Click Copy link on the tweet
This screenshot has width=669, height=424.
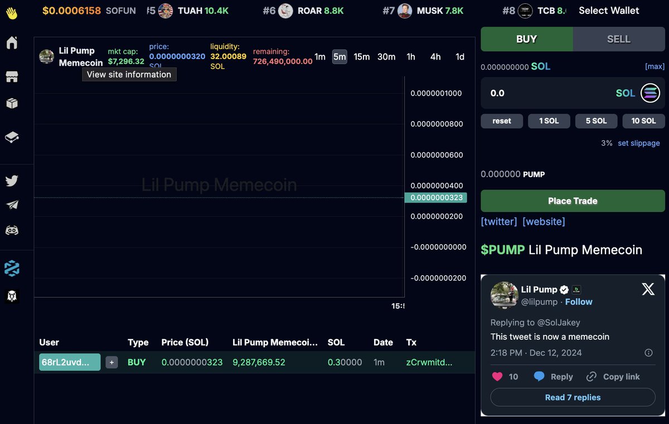[x=613, y=377]
